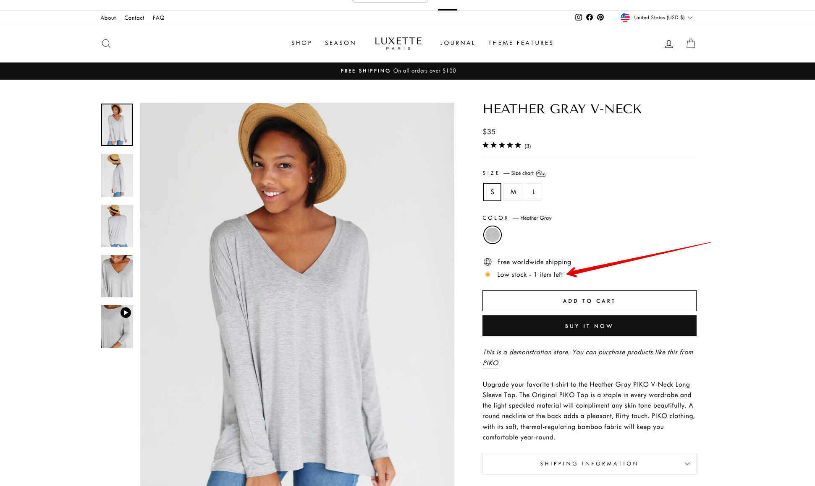Viewport: 815px width, 486px height.
Task: Open the shopping cart bag icon
Action: point(691,44)
